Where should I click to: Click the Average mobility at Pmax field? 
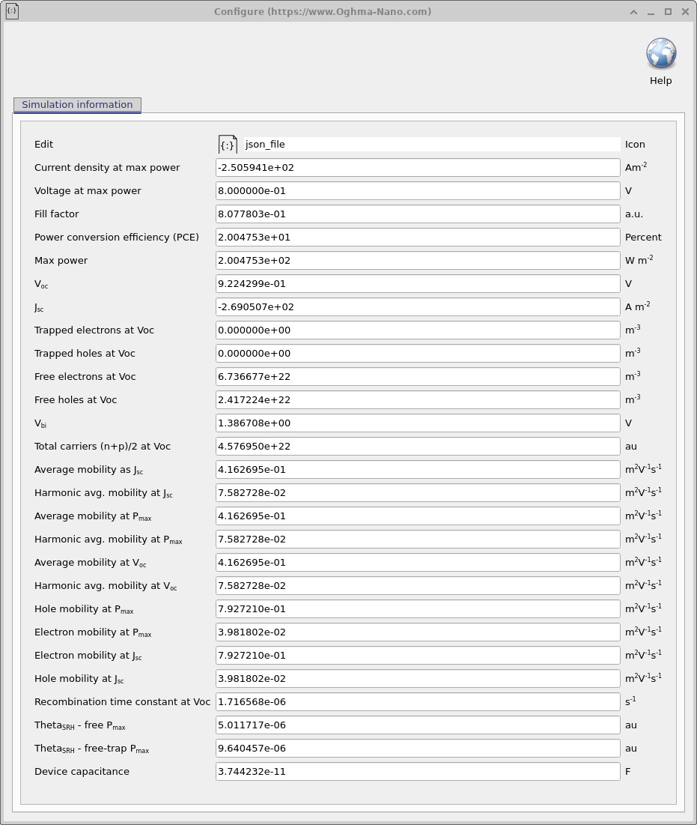tap(418, 516)
